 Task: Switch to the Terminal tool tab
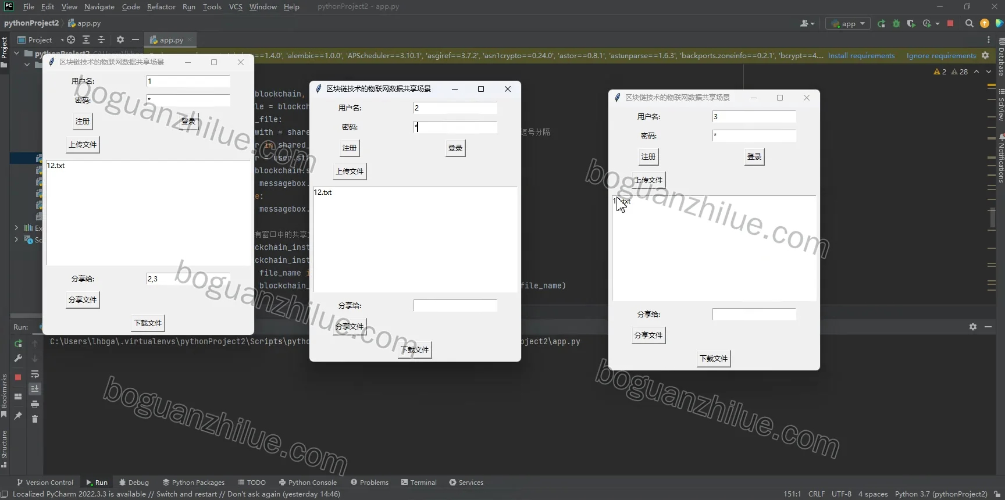419,482
